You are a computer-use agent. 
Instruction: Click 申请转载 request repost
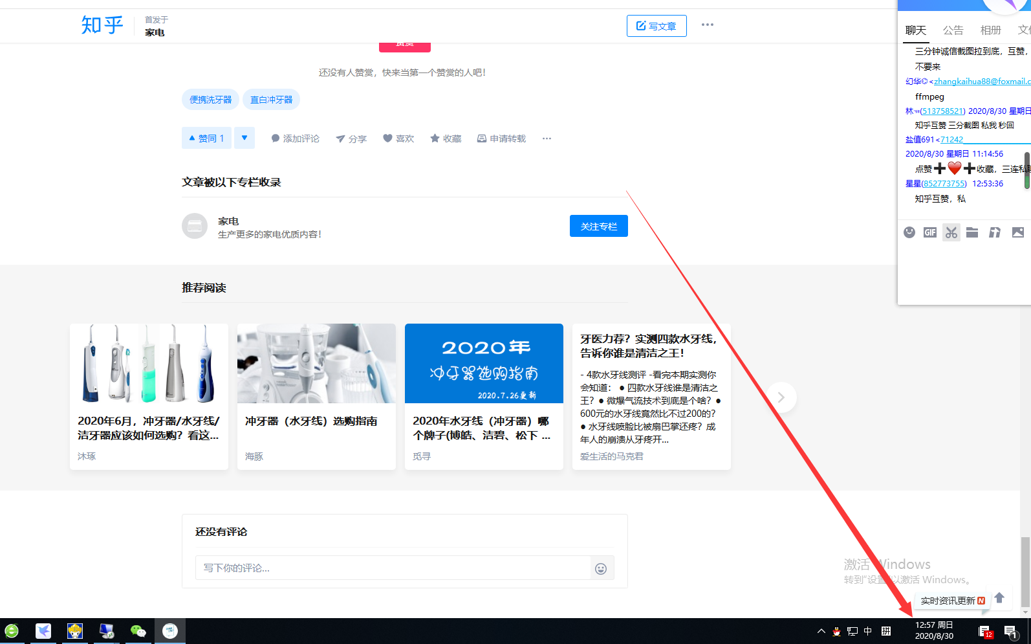coord(501,139)
